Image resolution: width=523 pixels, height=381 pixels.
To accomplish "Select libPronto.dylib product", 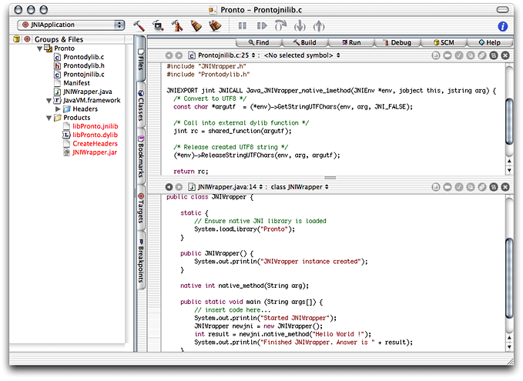I will (90, 135).
